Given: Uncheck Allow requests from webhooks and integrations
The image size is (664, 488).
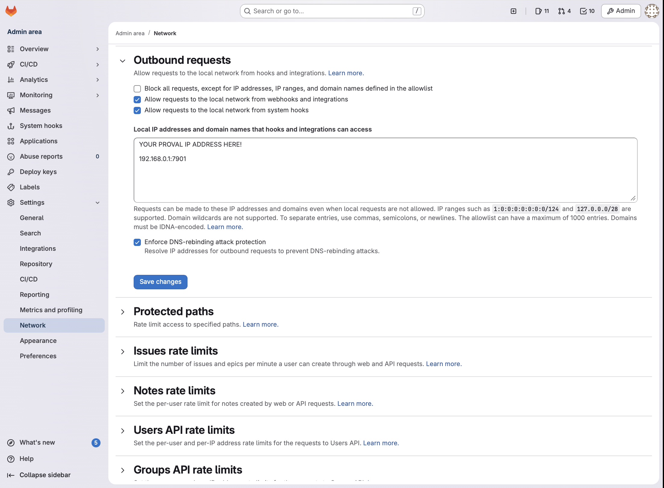Looking at the screenshot, I should click(x=137, y=100).
